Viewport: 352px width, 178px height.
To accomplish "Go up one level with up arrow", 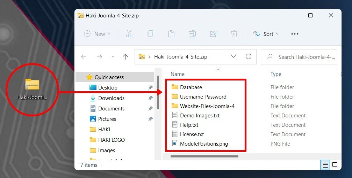I will [x=125, y=56].
